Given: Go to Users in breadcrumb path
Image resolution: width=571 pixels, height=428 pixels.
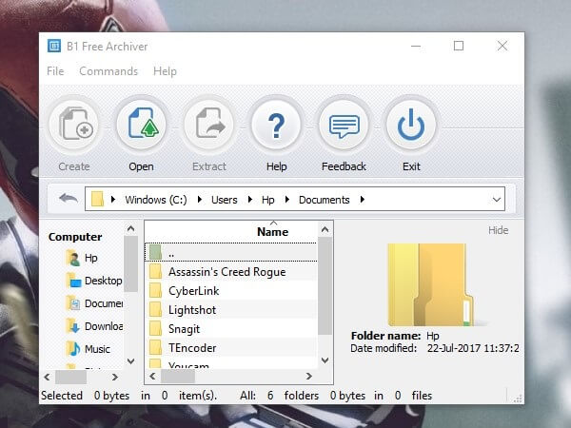Looking at the screenshot, I should click(225, 200).
